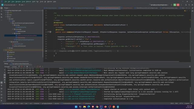194x109 pixels.
Task: Switch to the AppController.java tab
Action: tap(65, 8)
